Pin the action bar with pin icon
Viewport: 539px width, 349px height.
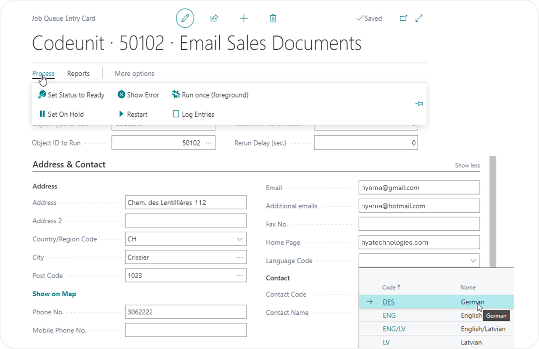pyautogui.click(x=419, y=104)
